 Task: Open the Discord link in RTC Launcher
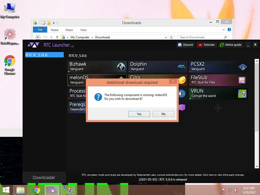click(x=185, y=45)
